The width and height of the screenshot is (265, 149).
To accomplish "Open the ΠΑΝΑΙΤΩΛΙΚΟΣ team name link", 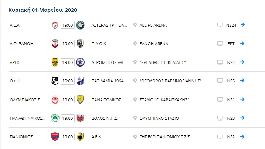I will 106,100.
